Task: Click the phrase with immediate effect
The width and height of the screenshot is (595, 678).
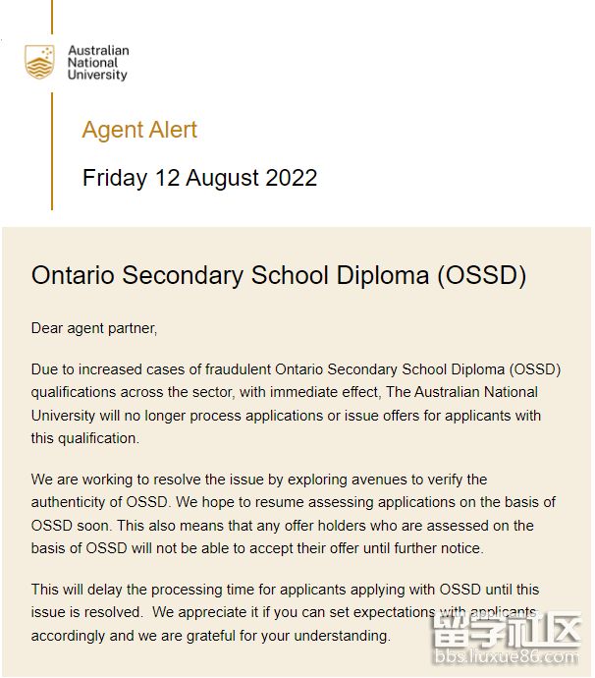Action: coord(274,392)
